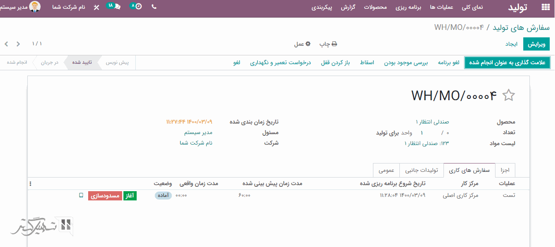This screenshot has width=555, height=247.
Task: Open the table column options kebab menu
Action: tap(30, 184)
